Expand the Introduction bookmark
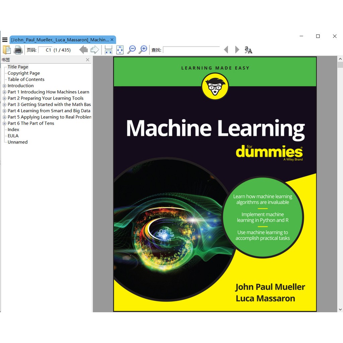Screen dimensions: 343x343 tap(4, 86)
